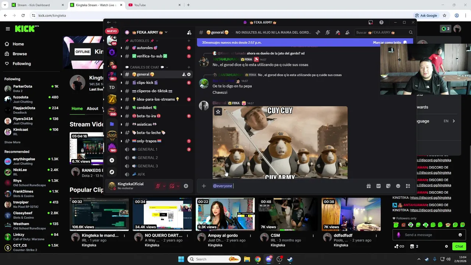471x265 pixels.
Task: Select Kingteka channel About tab
Action: 92,109
